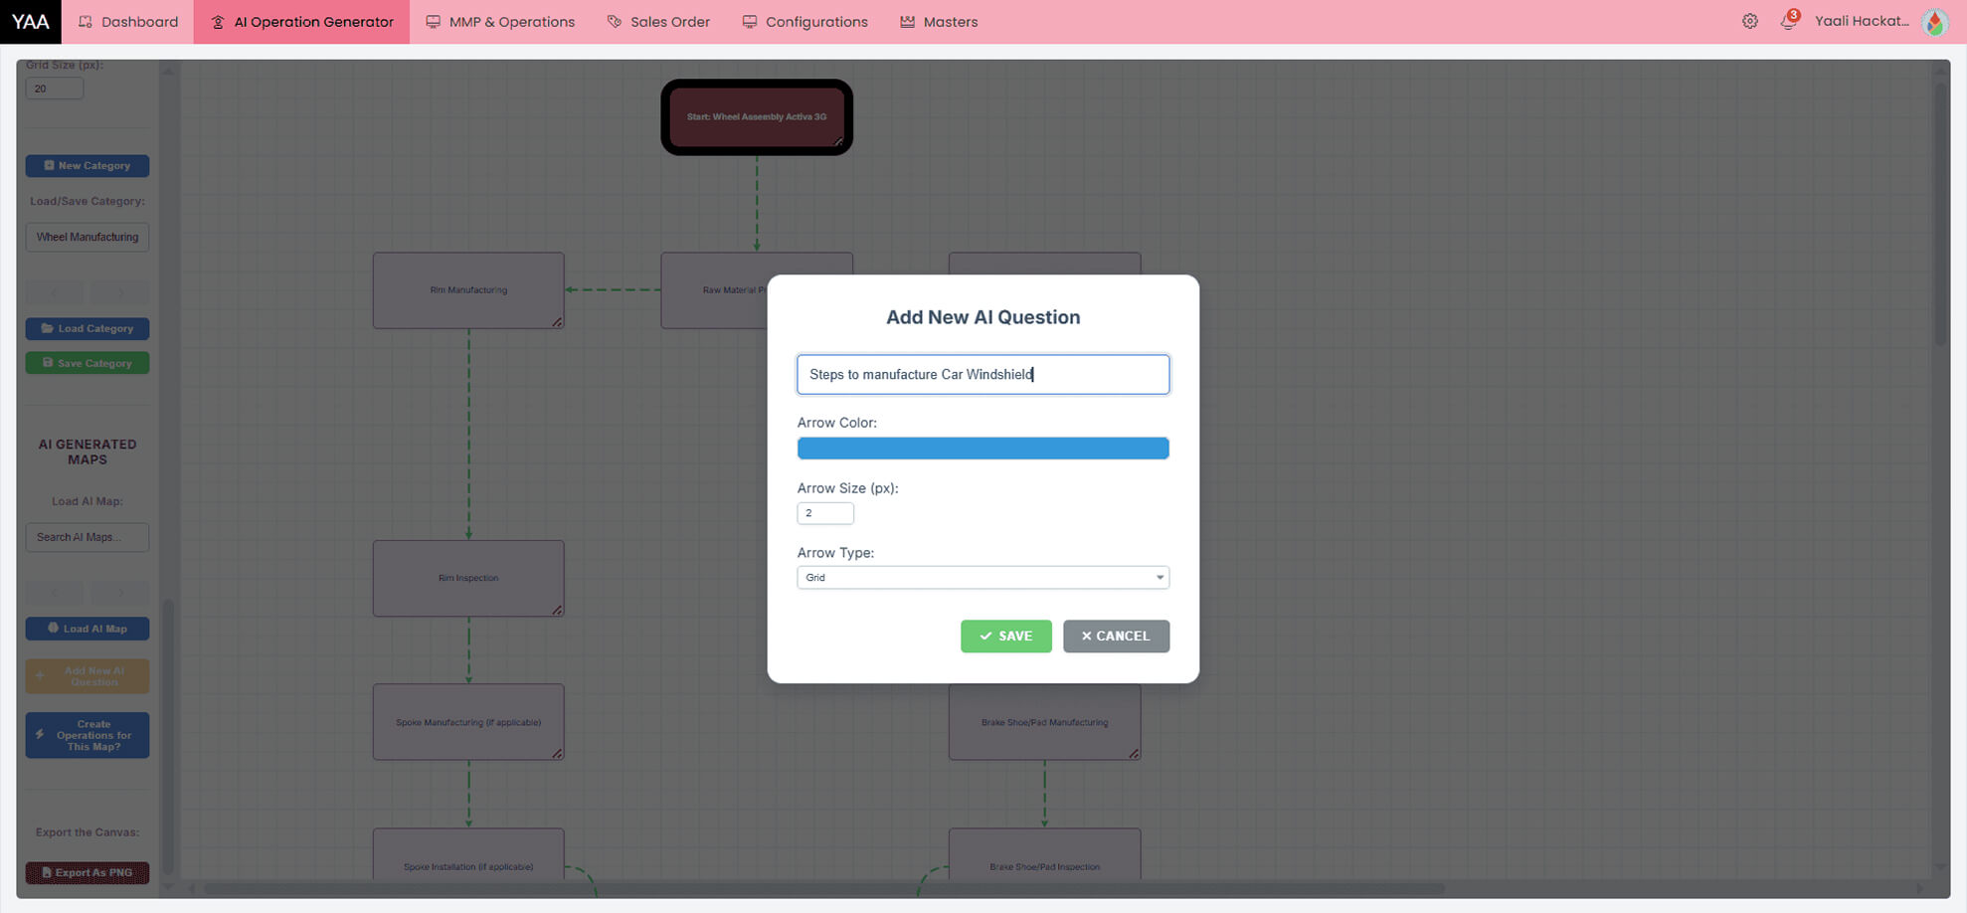Cancel the Add New AI Question dialog
The width and height of the screenshot is (1967, 913).
[x=1116, y=637]
